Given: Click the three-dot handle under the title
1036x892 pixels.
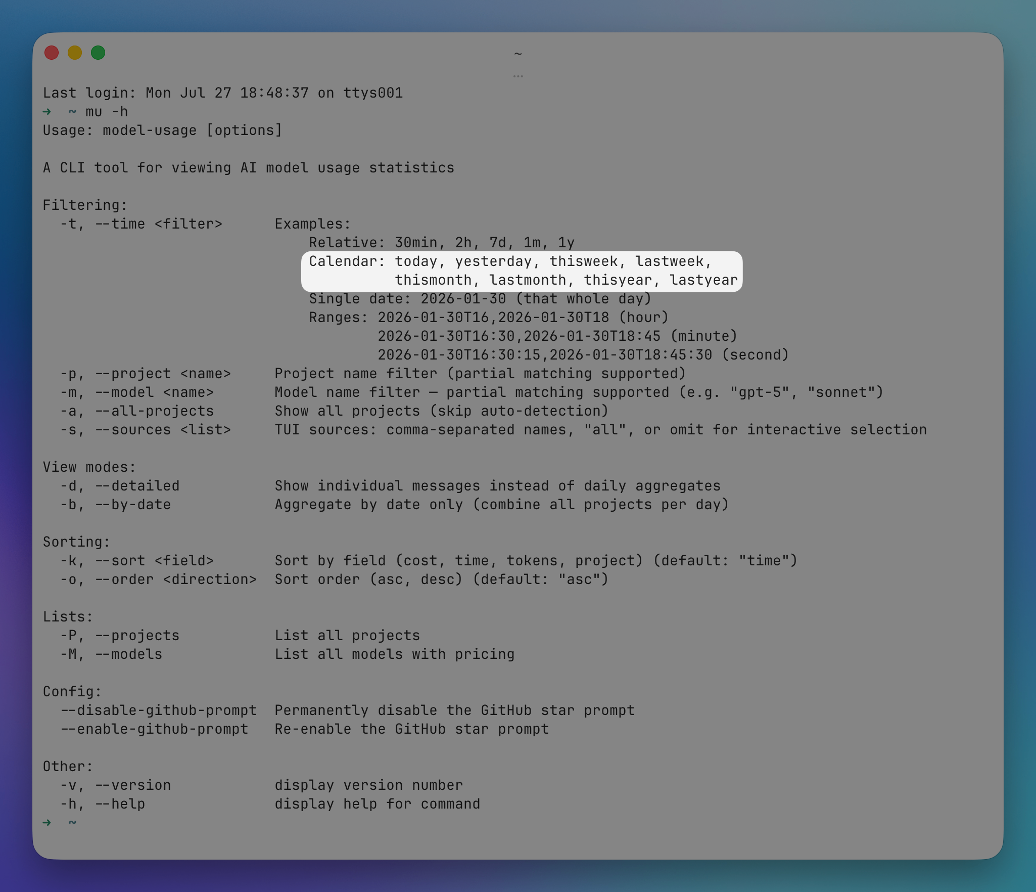Looking at the screenshot, I should click(x=518, y=76).
